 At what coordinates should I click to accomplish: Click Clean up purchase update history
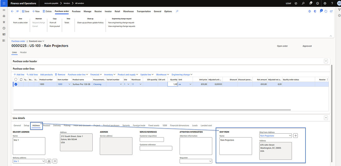point(90,22)
